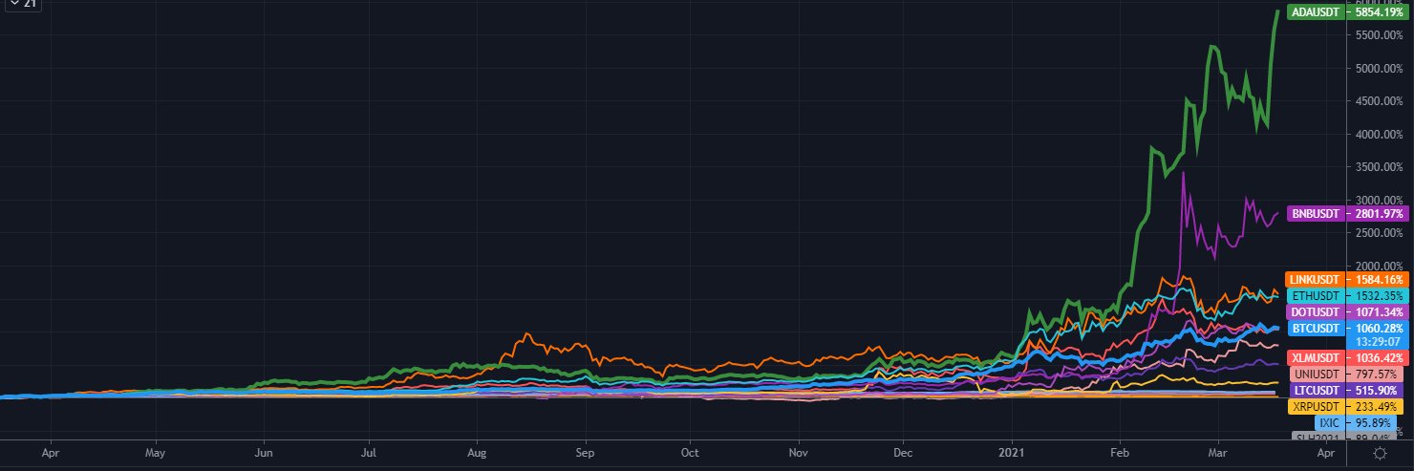The height and width of the screenshot is (471, 1414).
Task: Click the Apr time label after Mar
Action: (x=1325, y=456)
